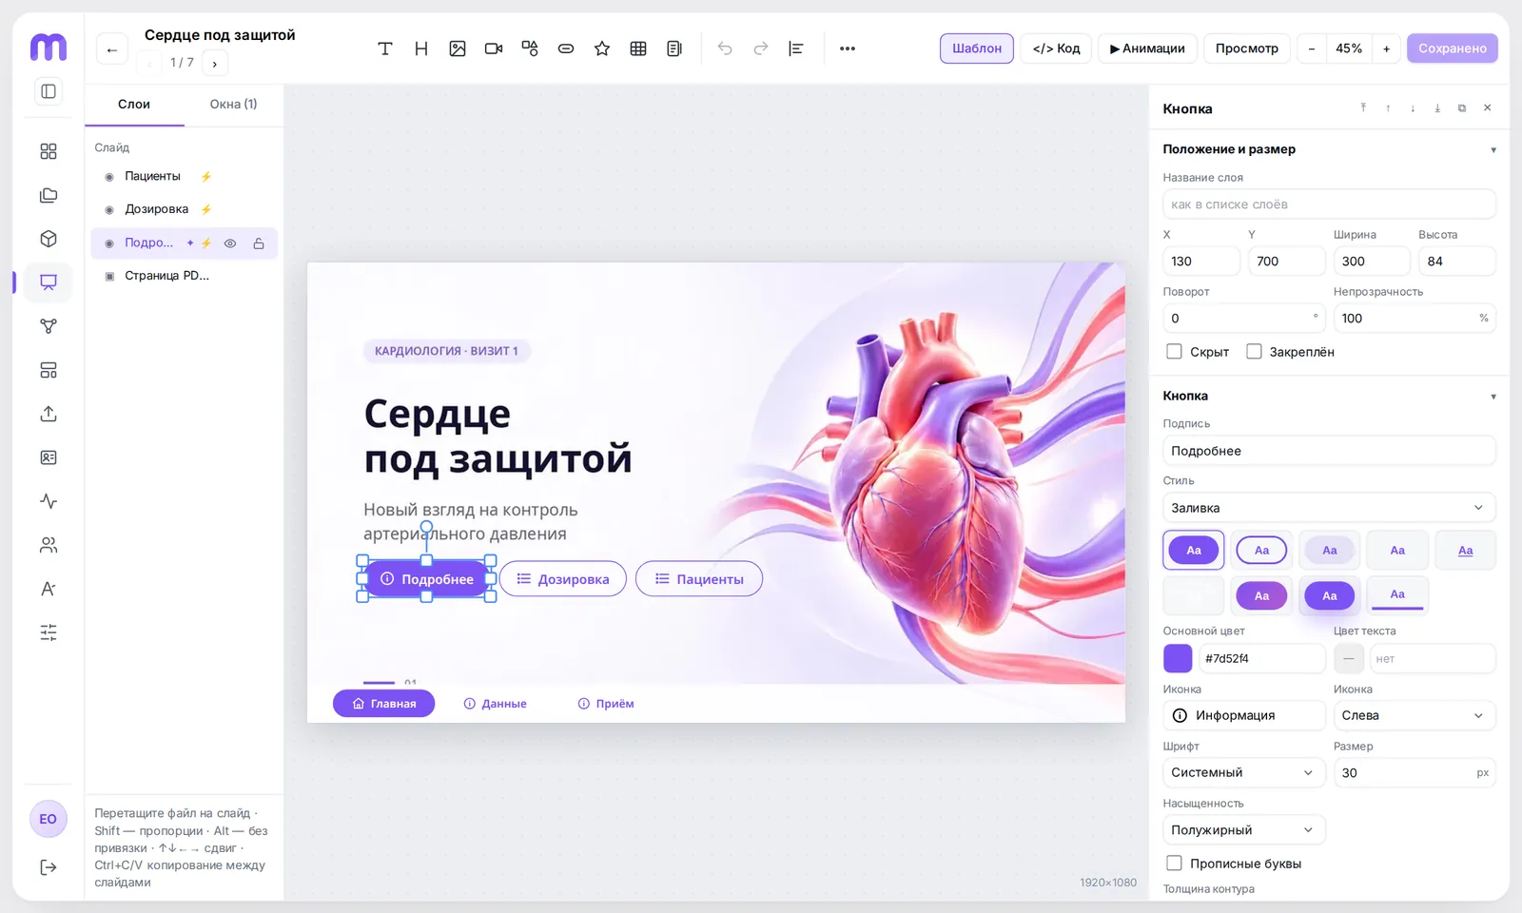
Task: Add a button element from toolbar
Action: coord(566,49)
